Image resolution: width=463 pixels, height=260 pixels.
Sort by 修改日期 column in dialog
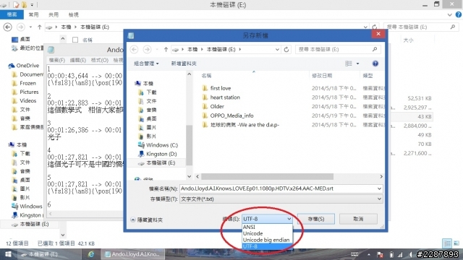tap(322, 76)
